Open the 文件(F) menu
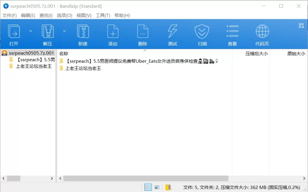The image size is (308, 192). [9, 15]
